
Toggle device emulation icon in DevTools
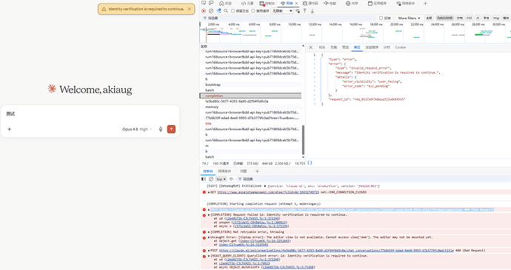point(211,3)
